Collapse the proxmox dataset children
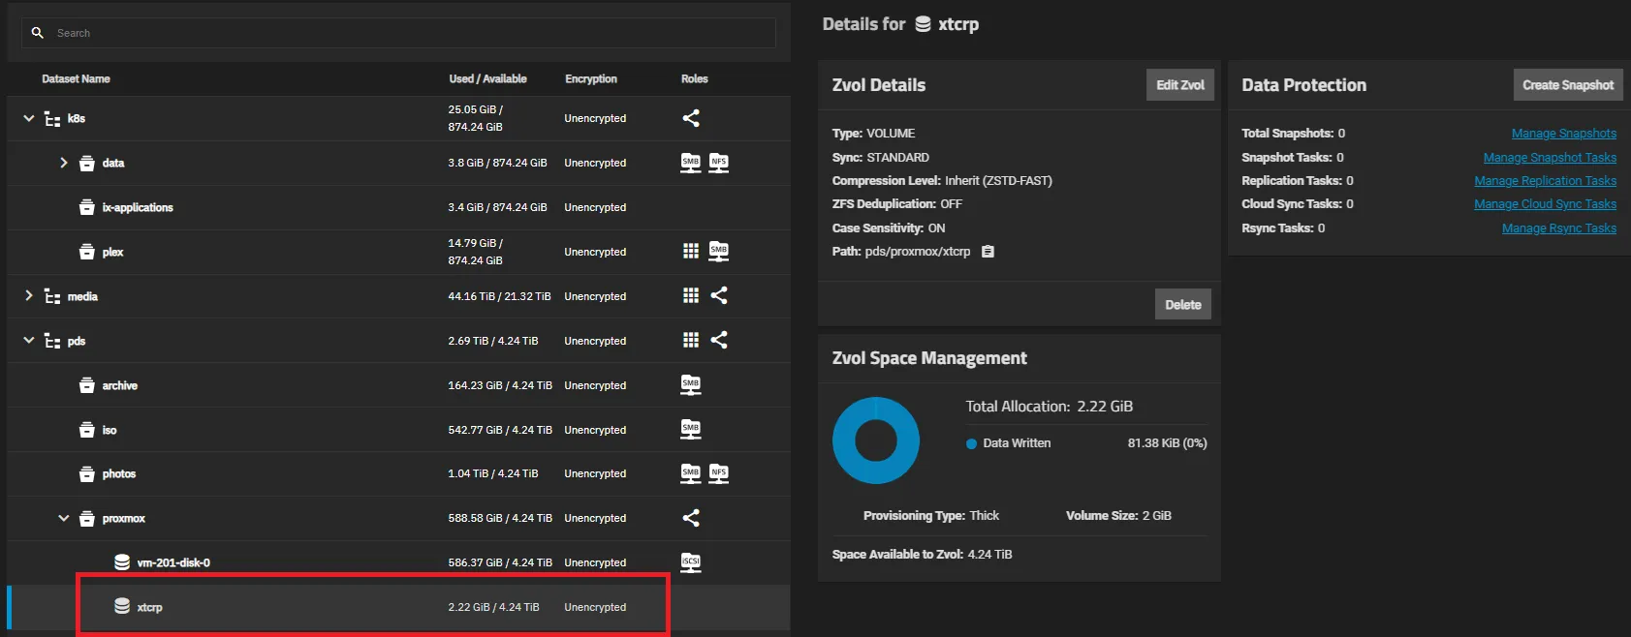Viewport: 1631px width, 637px height. 64,518
